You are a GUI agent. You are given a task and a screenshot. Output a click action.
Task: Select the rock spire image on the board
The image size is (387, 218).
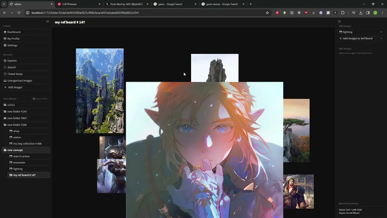(x=215, y=68)
